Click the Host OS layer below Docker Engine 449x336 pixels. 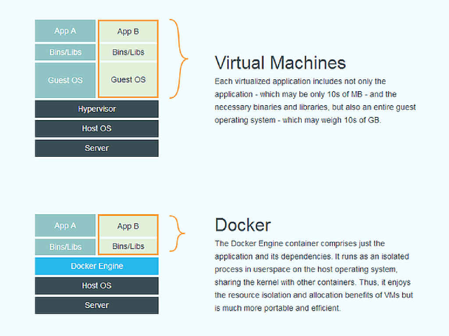point(97,285)
